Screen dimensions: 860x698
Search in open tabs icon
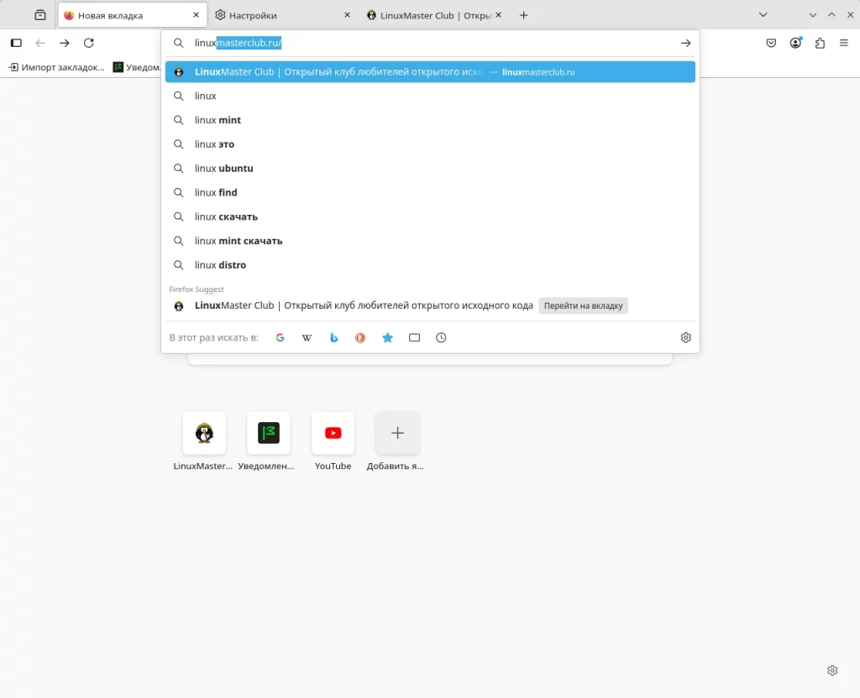coord(414,337)
